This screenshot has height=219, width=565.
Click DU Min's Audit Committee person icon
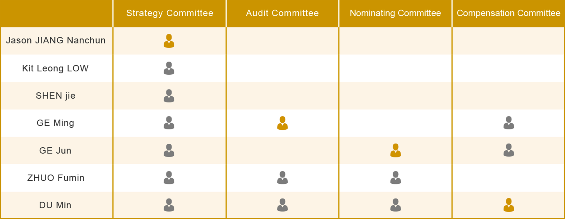[282, 205]
